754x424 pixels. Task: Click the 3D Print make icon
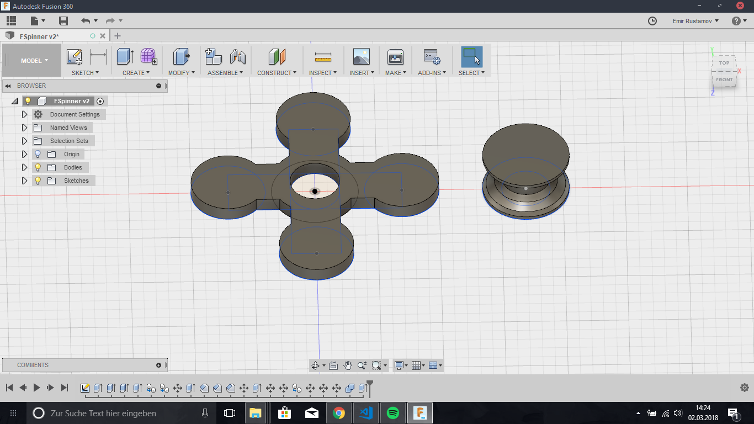tap(396, 57)
